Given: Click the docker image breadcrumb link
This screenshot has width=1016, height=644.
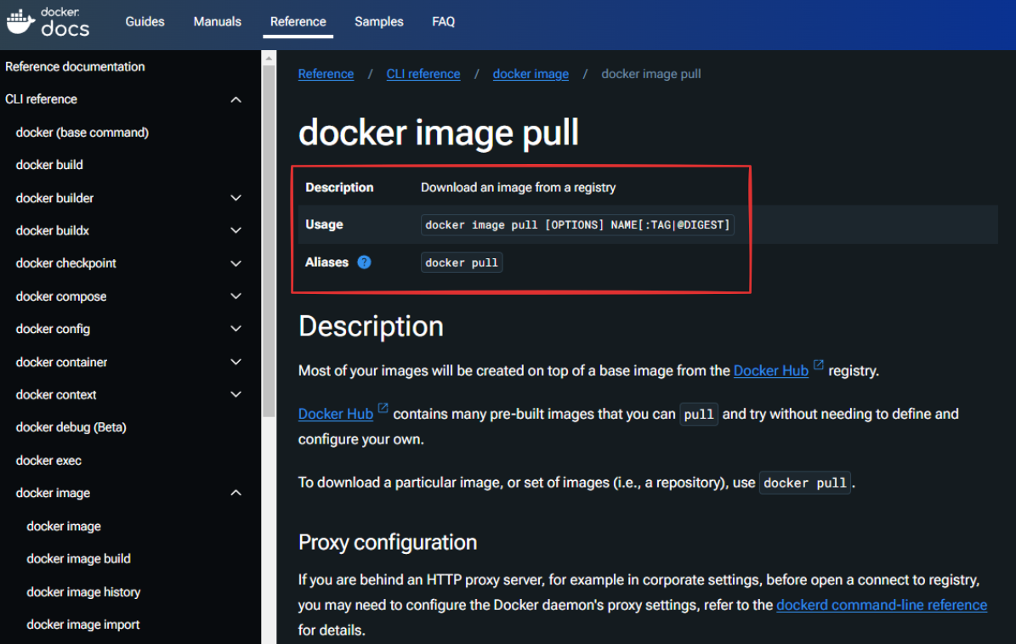Looking at the screenshot, I should (531, 74).
